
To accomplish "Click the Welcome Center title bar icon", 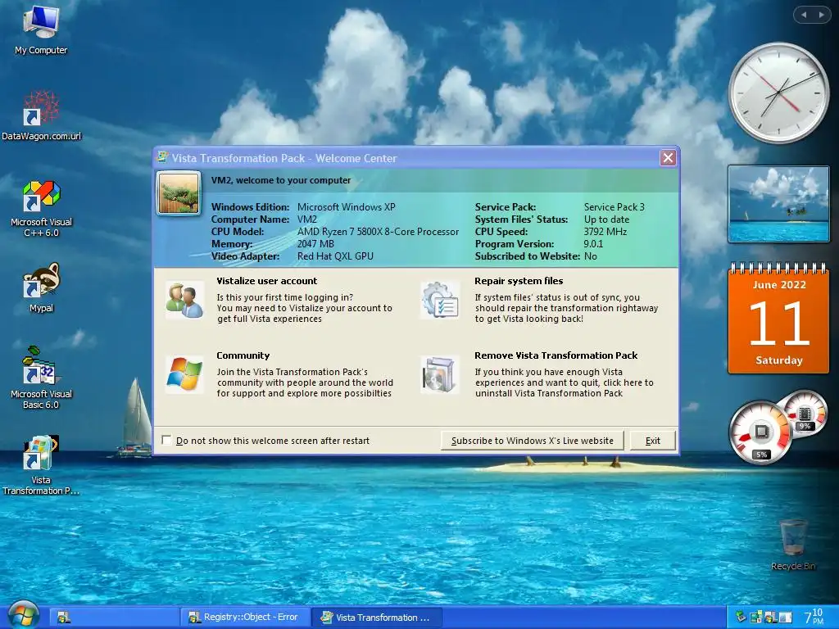I will coord(162,157).
